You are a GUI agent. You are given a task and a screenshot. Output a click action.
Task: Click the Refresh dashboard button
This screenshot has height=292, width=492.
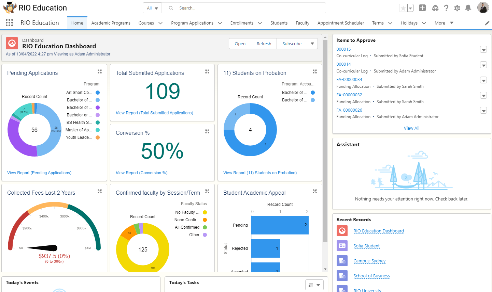pyautogui.click(x=264, y=44)
